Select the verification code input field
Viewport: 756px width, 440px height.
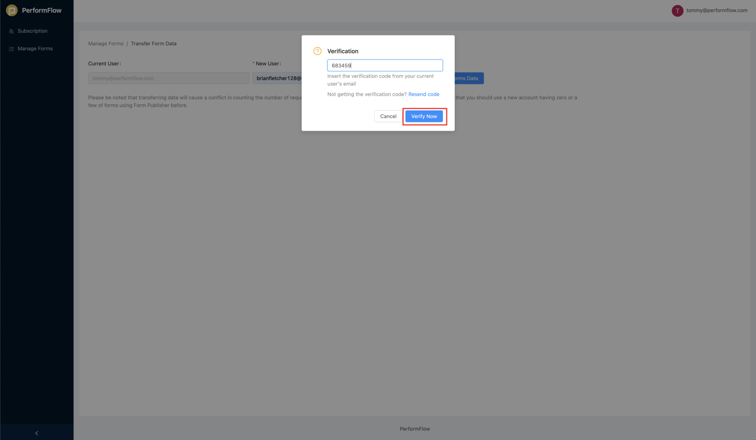point(385,65)
